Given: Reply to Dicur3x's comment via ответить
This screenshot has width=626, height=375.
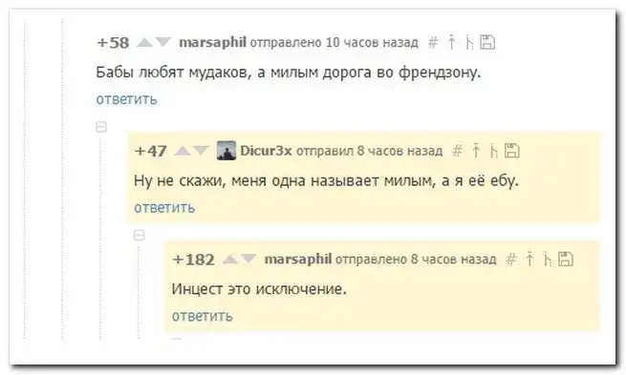Looking at the screenshot, I should pyautogui.click(x=164, y=208).
